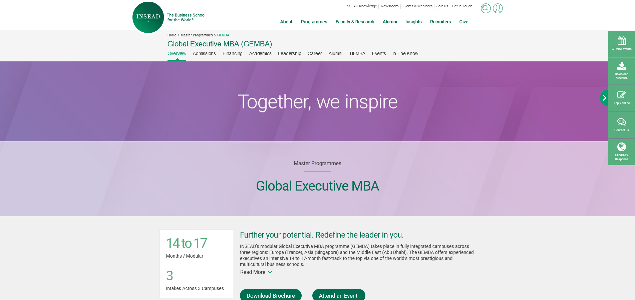
Task: Select Insights in the top menu
Action: point(413,22)
